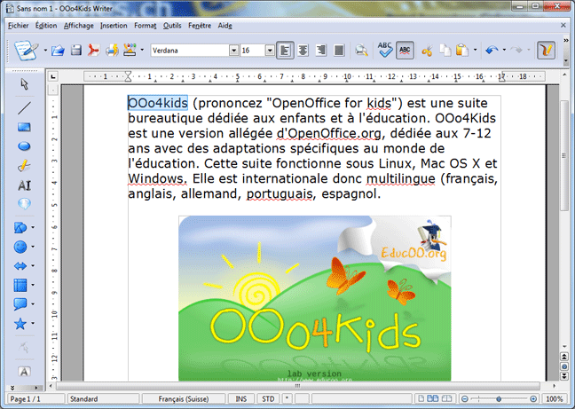This screenshot has width=575, height=409.
Task: Switch to single-page view layout
Action: click(x=421, y=398)
